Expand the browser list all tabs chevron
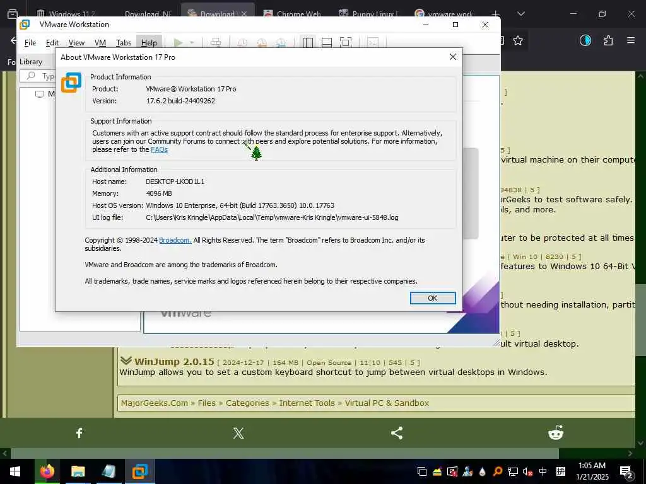 [521, 14]
